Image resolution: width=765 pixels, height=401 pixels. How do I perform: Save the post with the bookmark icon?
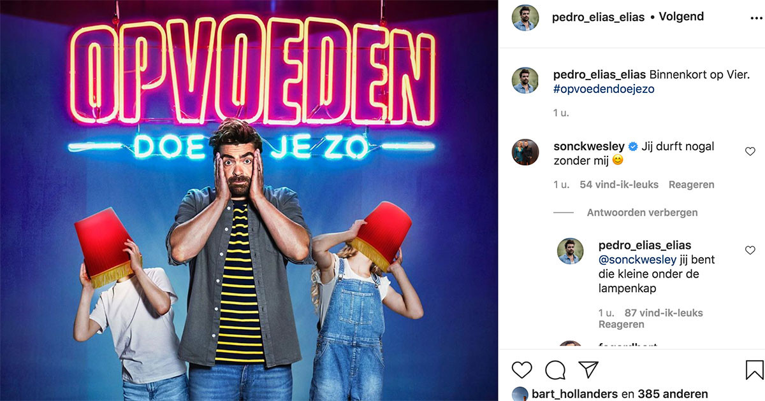point(754,370)
